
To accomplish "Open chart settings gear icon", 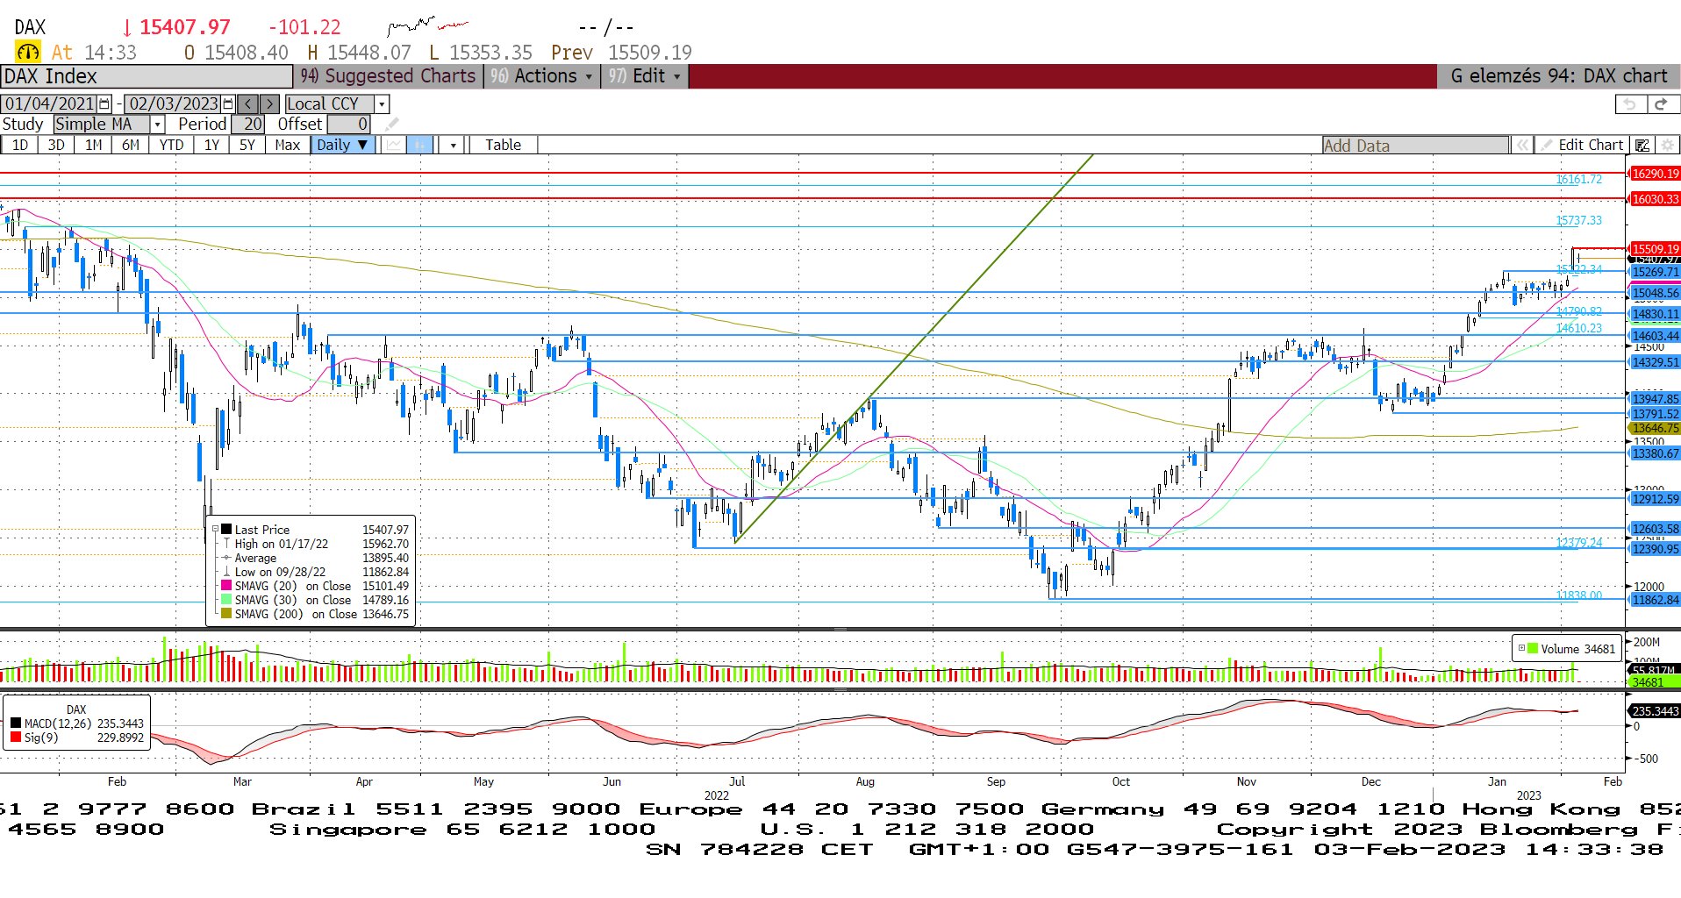I will pos(1667,145).
